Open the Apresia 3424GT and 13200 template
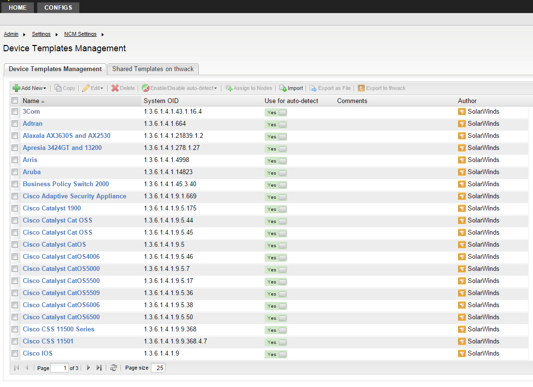Image resolution: width=533 pixels, height=387 pixels. pyautogui.click(x=62, y=148)
